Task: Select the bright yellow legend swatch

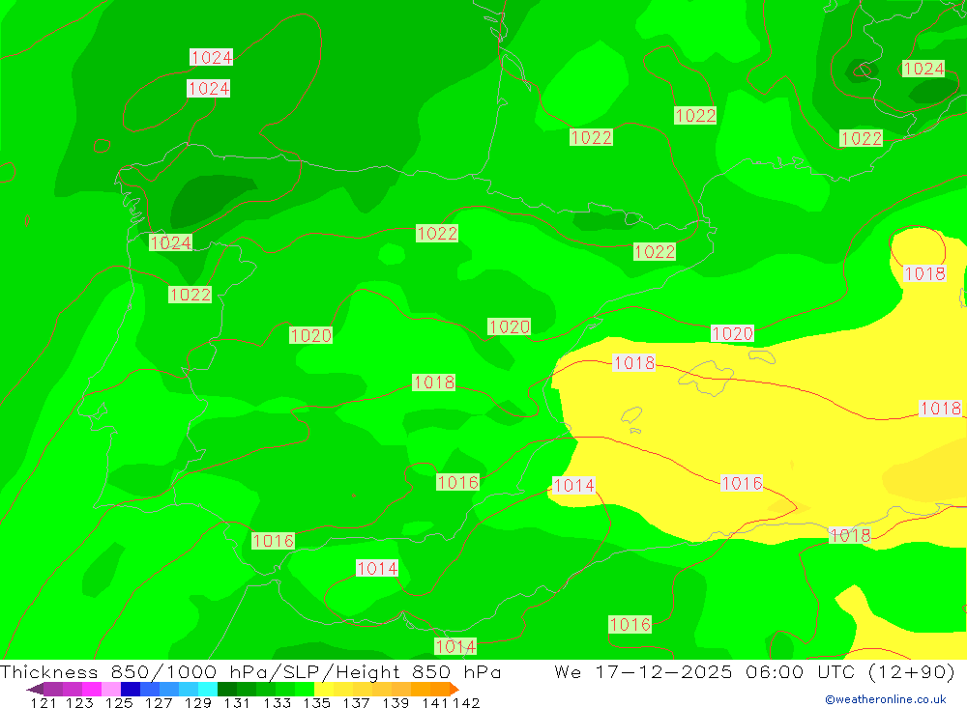Action: click(x=324, y=689)
